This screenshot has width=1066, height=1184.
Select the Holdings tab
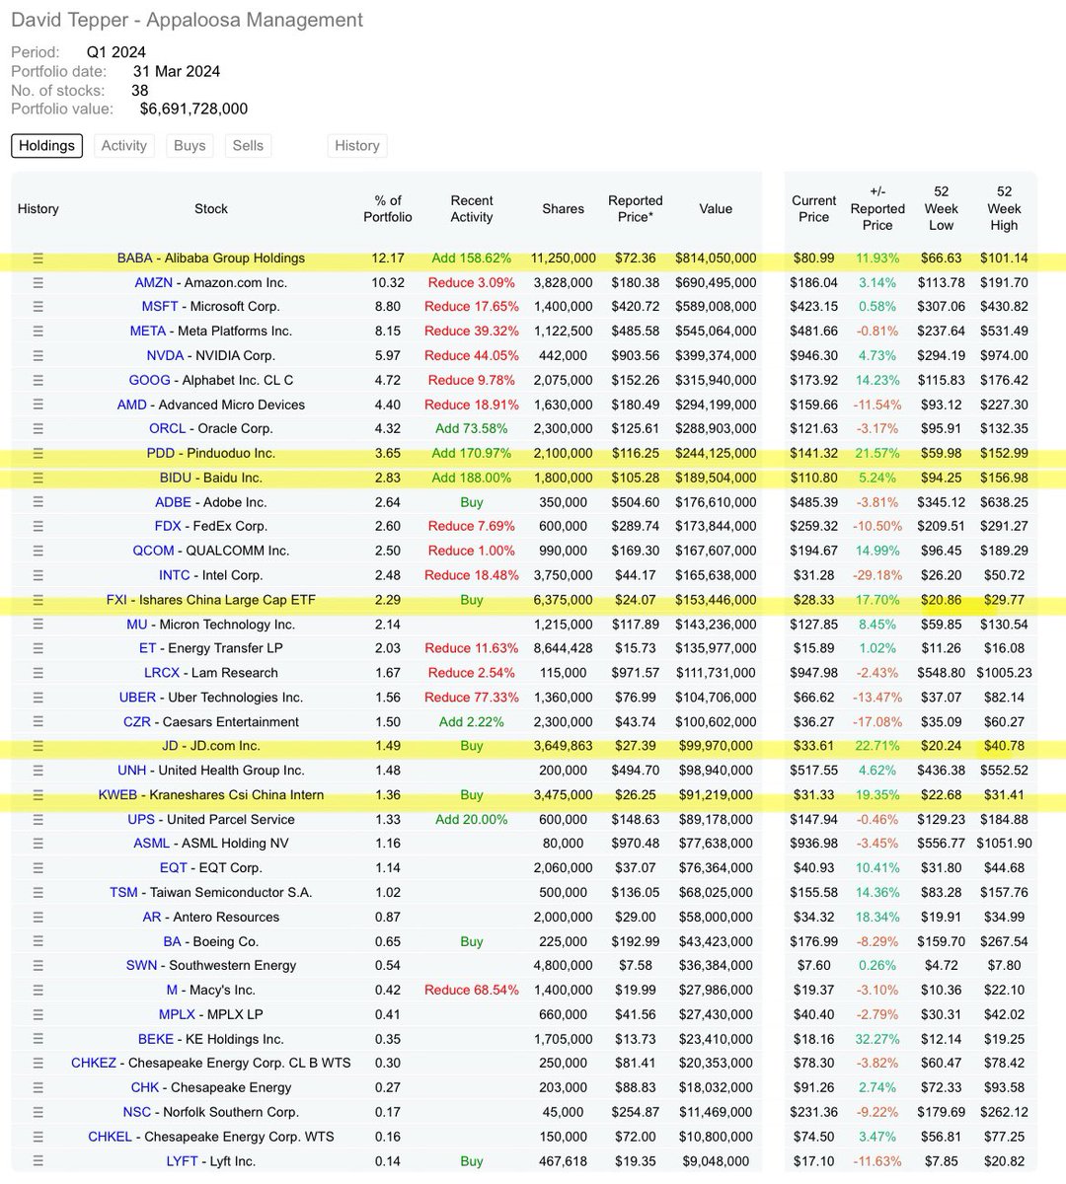coord(46,145)
